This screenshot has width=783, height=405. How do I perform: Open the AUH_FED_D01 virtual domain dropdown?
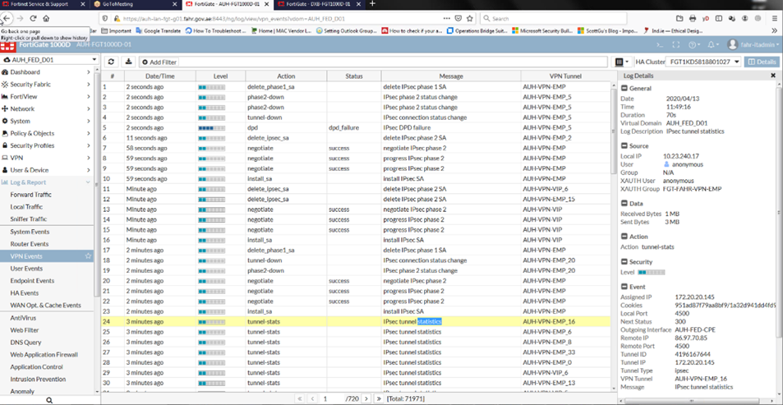[49, 60]
